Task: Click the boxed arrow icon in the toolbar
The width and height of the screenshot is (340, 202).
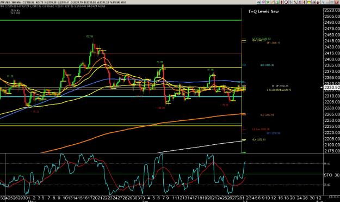Action: tap(290, 2)
